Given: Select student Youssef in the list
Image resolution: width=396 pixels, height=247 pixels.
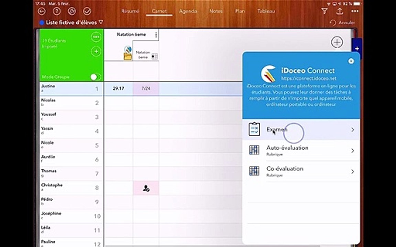Looking at the screenshot, I should [71, 117].
